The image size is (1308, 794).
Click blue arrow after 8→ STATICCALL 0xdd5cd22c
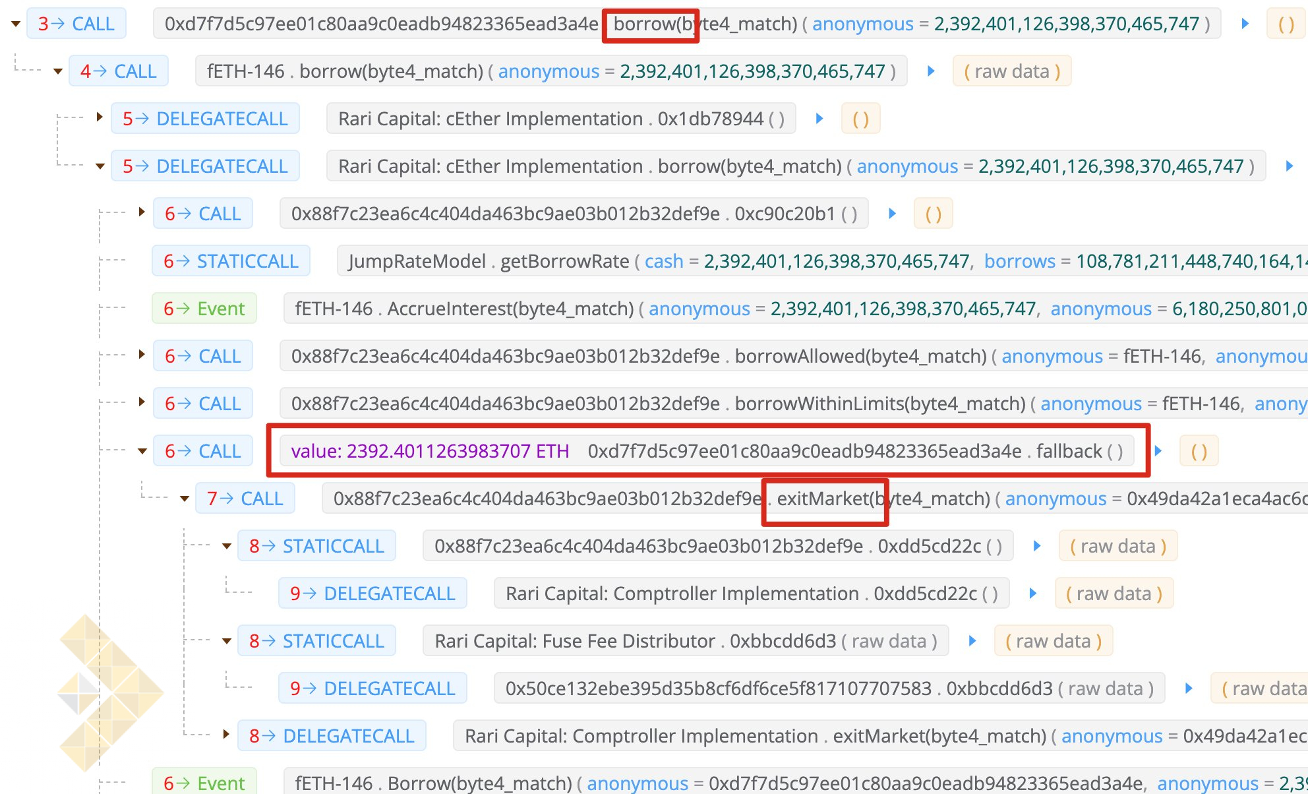click(x=1037, y=546)
